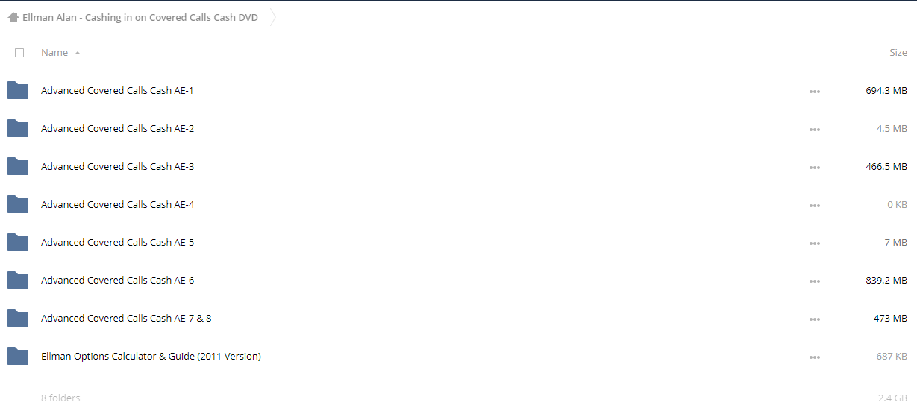
Task: Open more options for AE-4 folder
Action: pyautogui.click(x=814, y=205)
